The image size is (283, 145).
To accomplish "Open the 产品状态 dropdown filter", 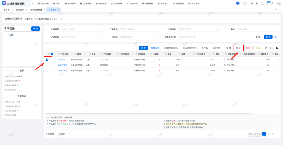I will [x=82, y=37].
